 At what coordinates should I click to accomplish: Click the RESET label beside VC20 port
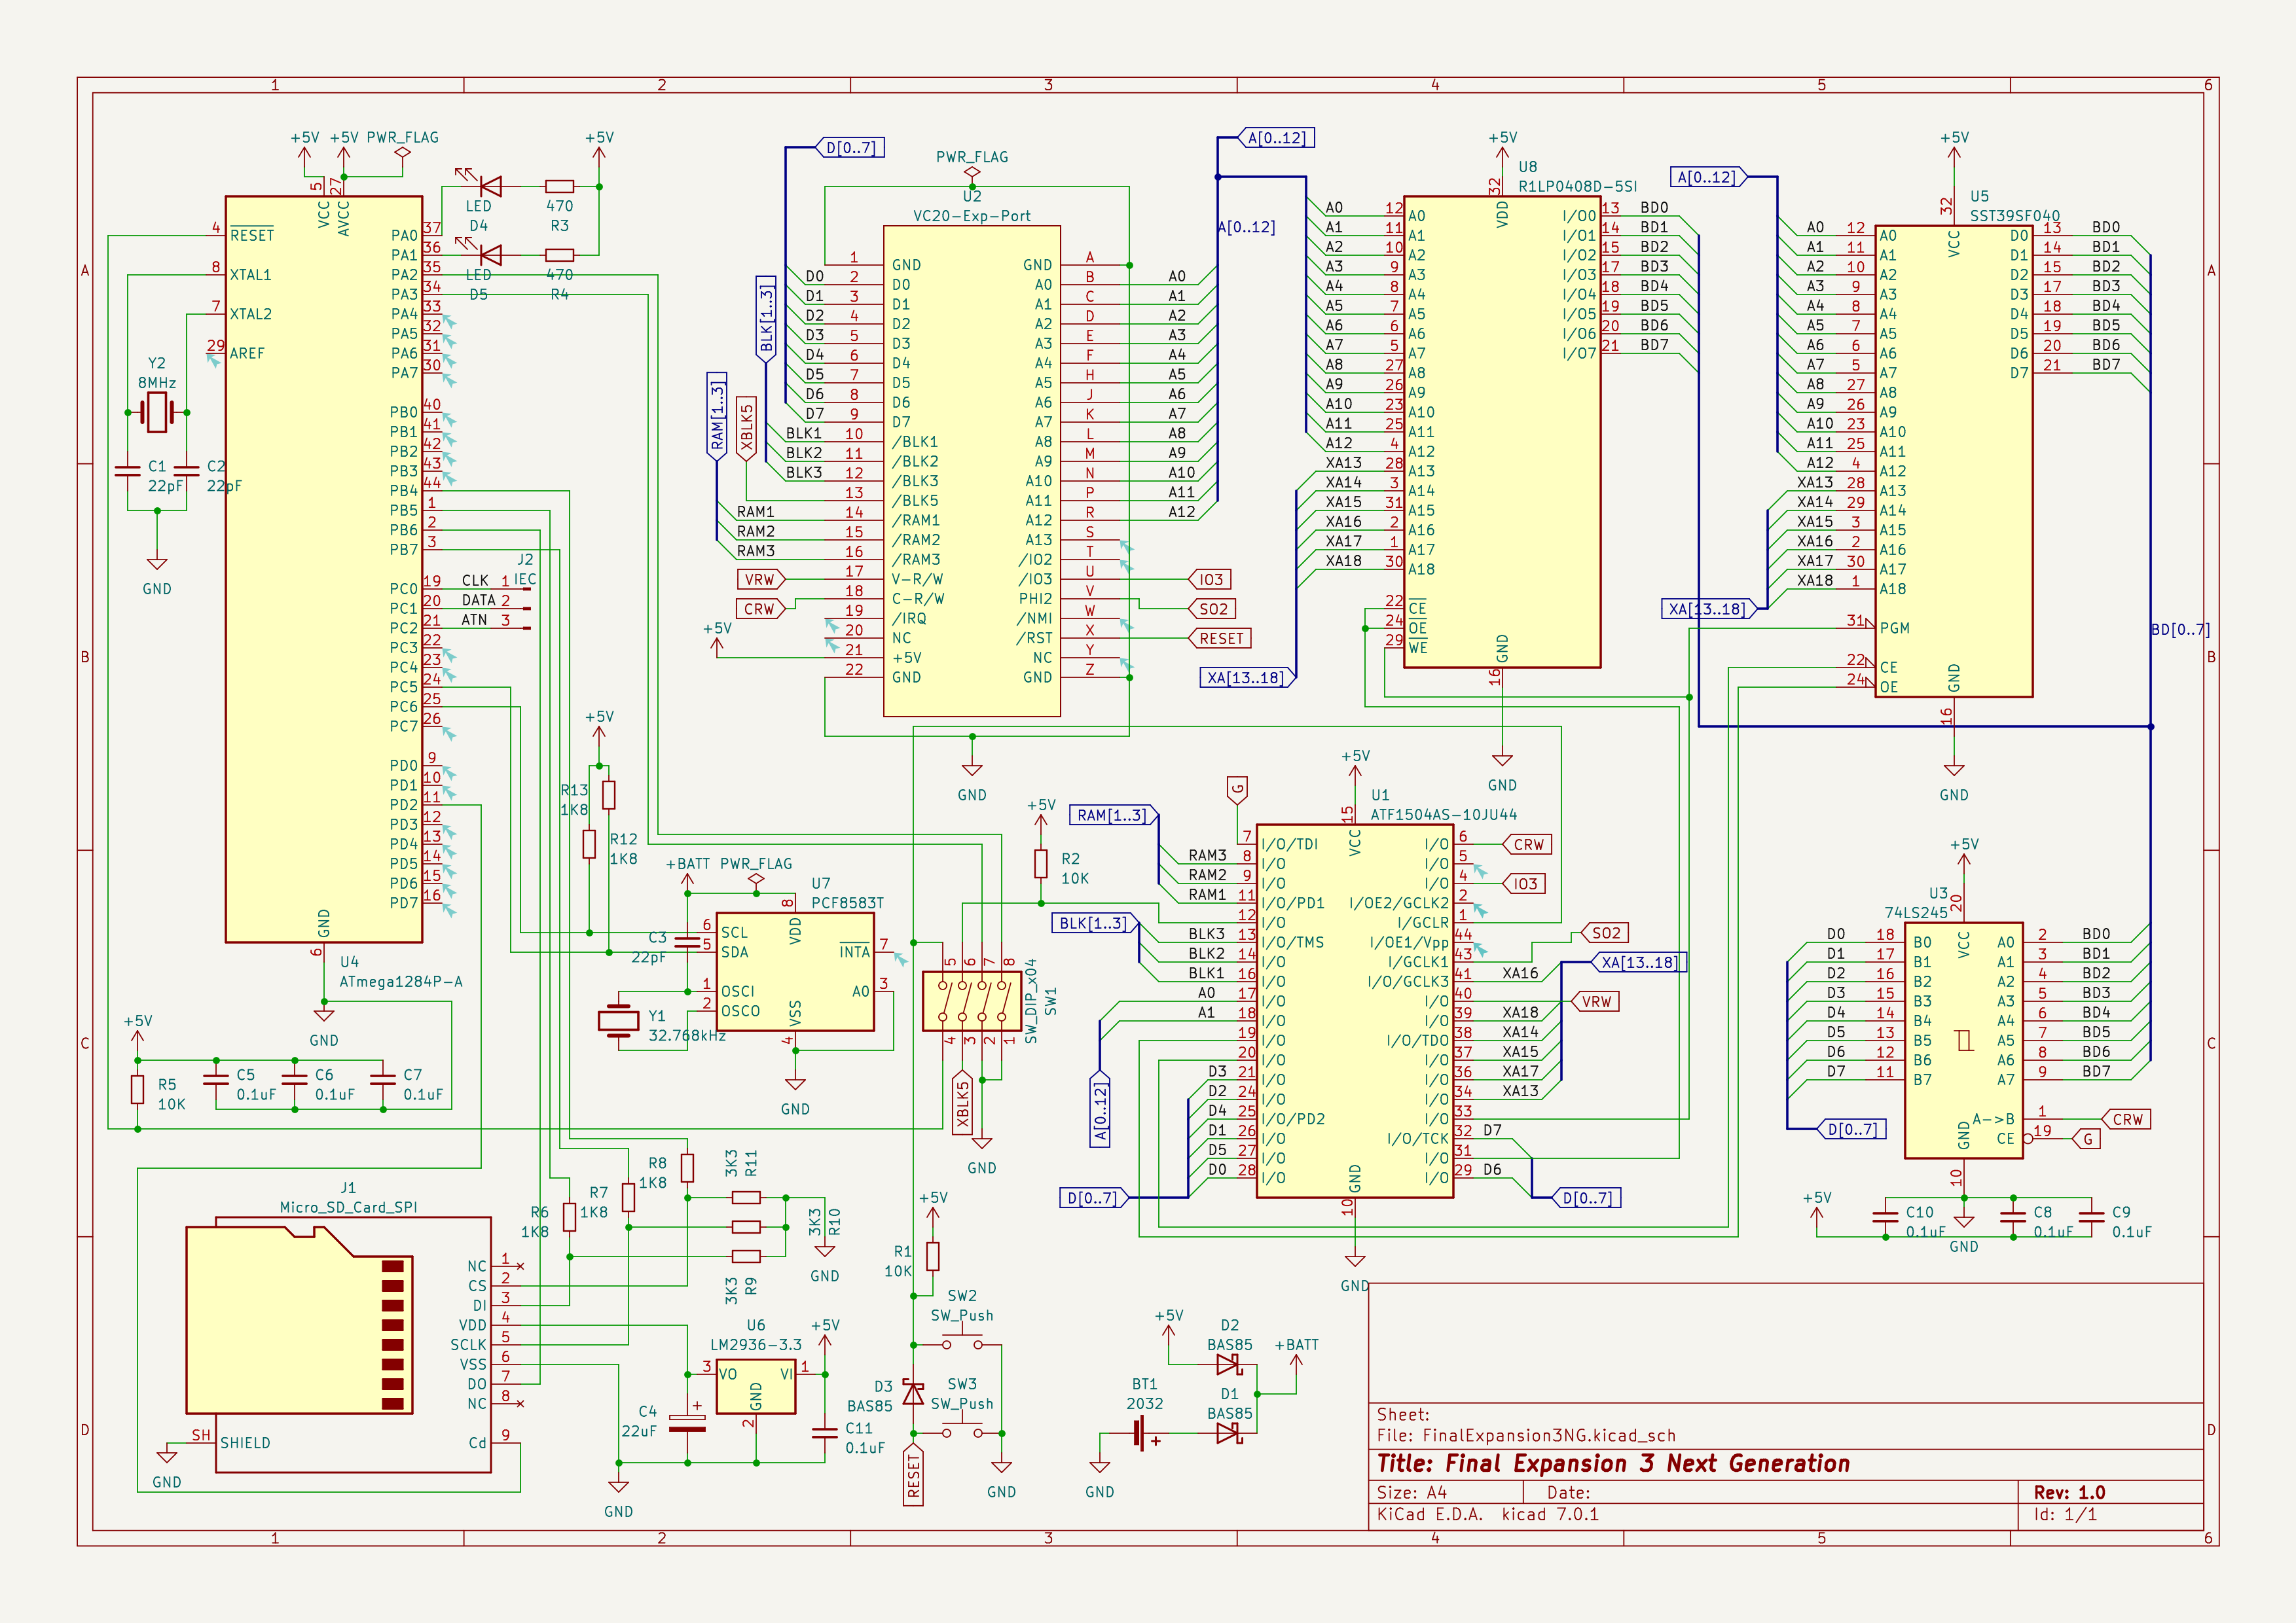[1220, 639]
